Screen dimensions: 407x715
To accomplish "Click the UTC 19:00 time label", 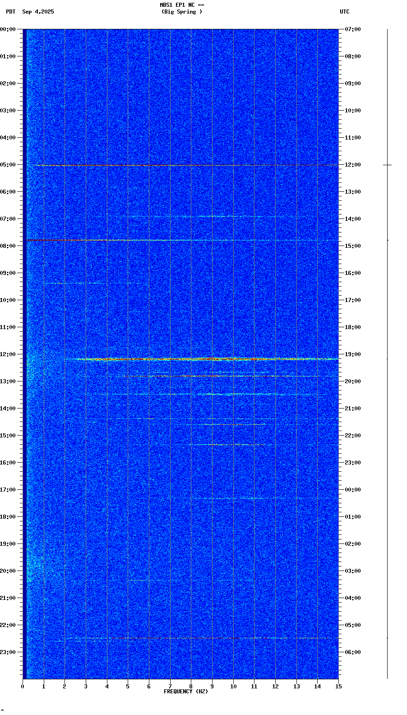I will [x=353, y=354].
